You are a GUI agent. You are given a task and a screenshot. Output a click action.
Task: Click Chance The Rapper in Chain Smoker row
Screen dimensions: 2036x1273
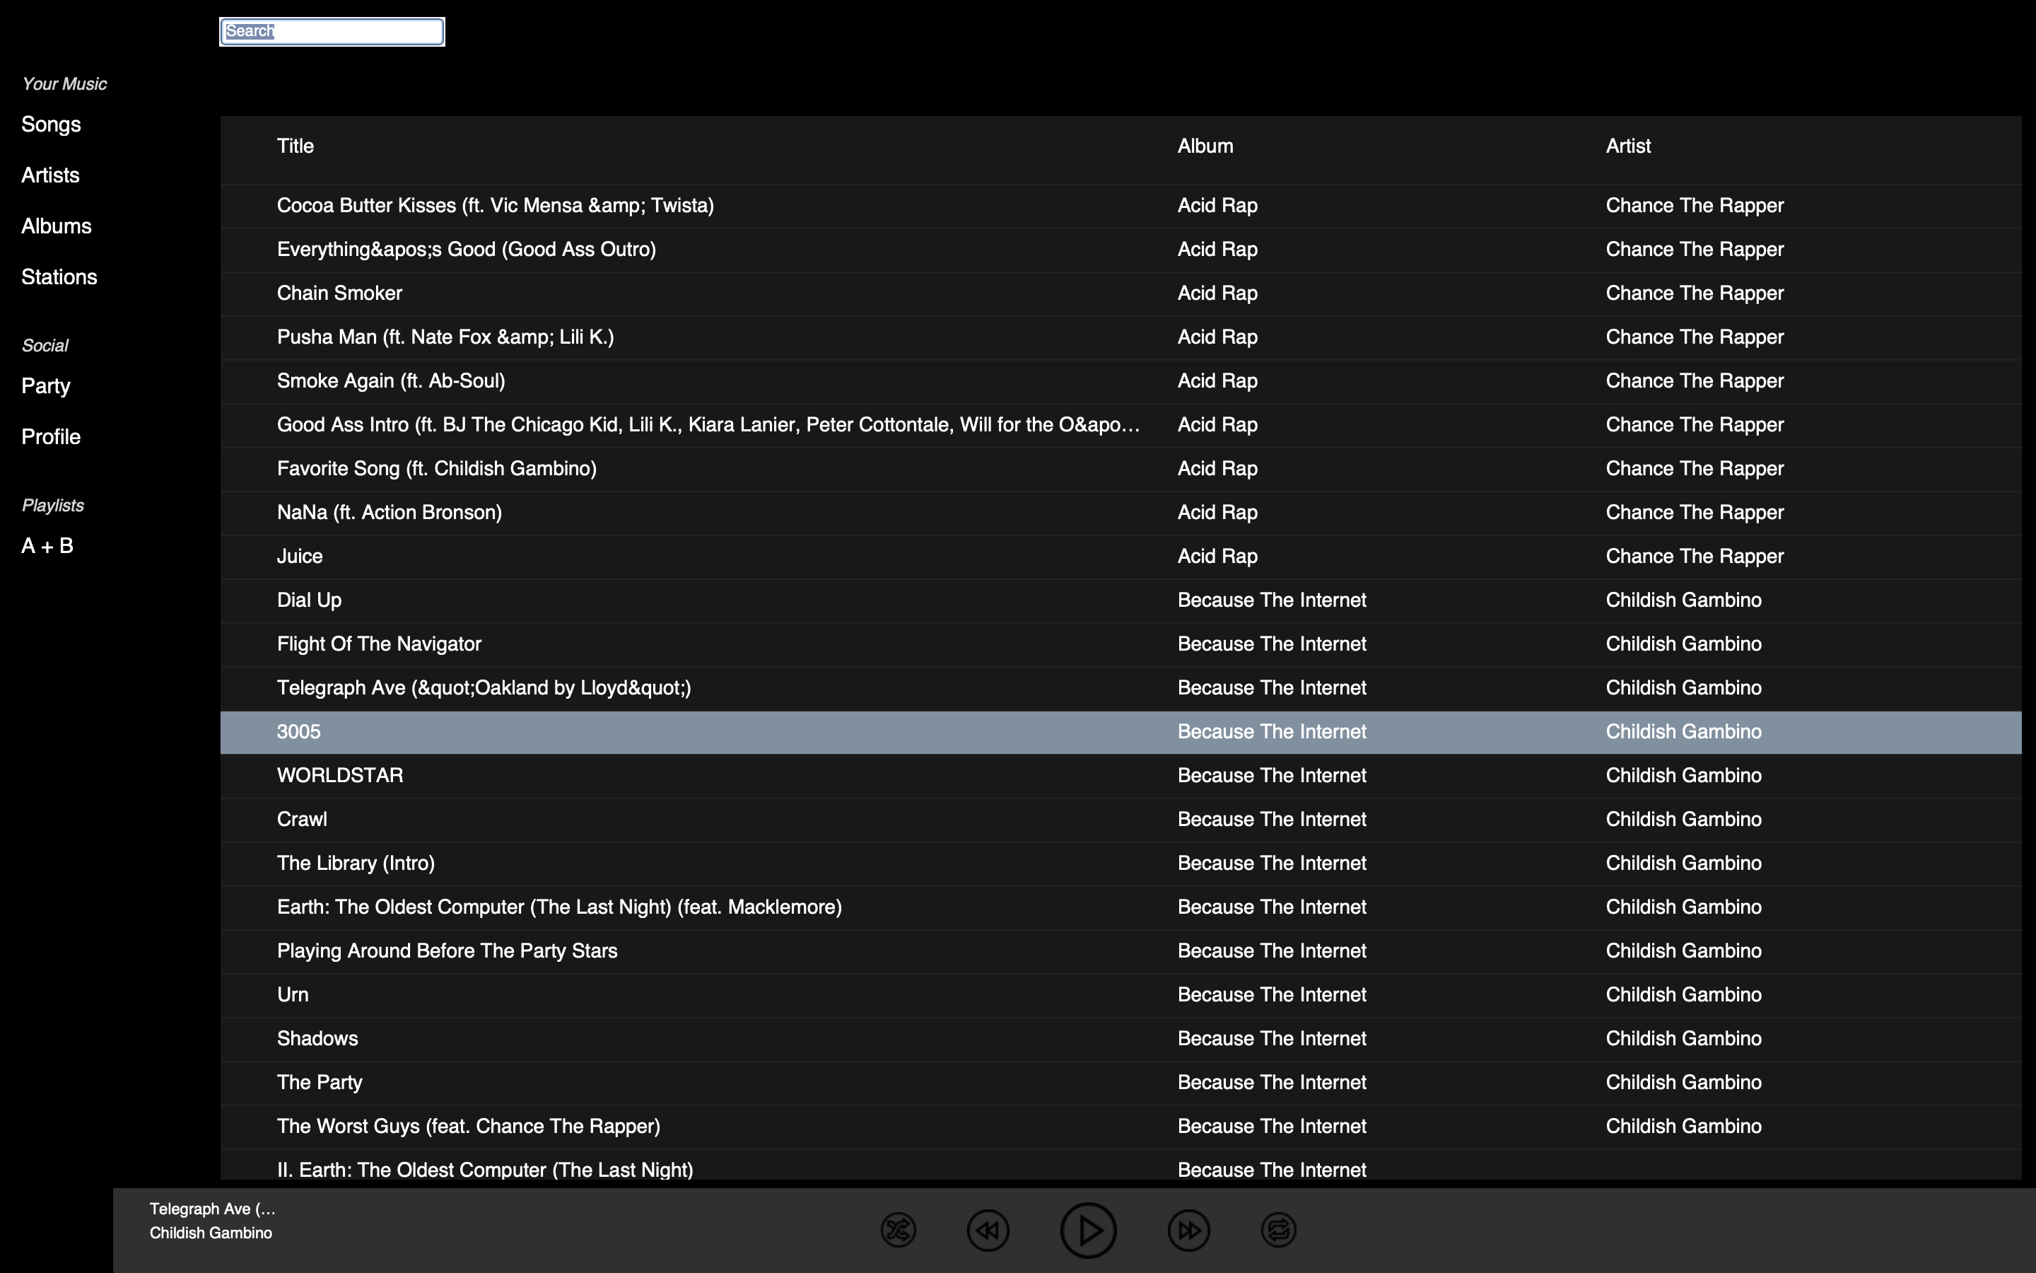tap(1695, 293)
